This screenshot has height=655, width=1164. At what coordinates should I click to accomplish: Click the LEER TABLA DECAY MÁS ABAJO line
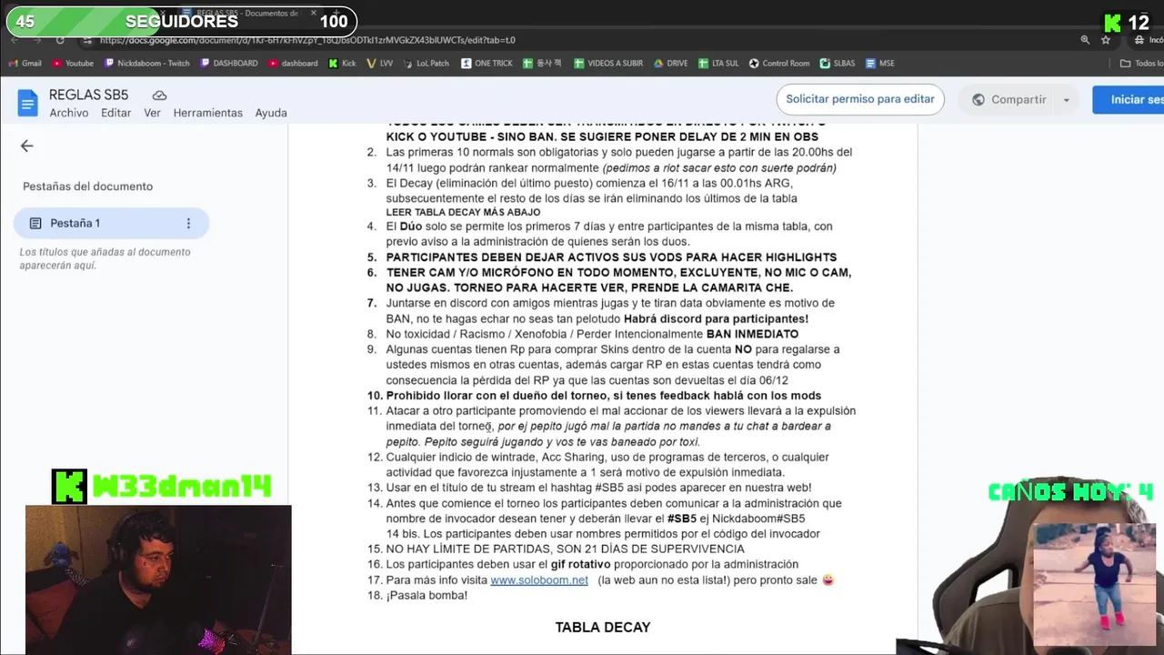click(x=463, y=212)
